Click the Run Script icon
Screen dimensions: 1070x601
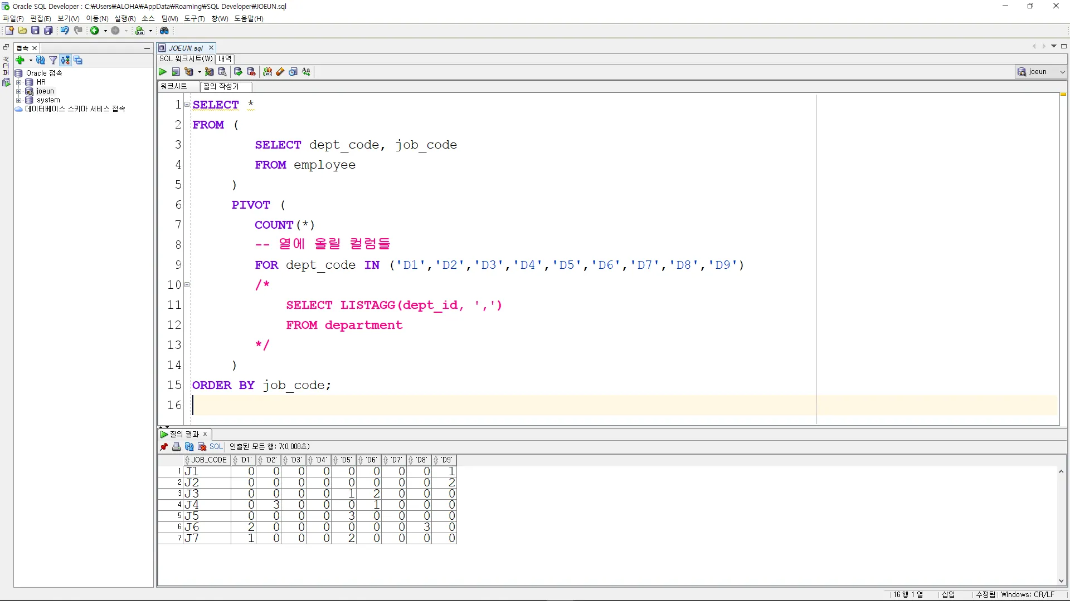point(176,72)
